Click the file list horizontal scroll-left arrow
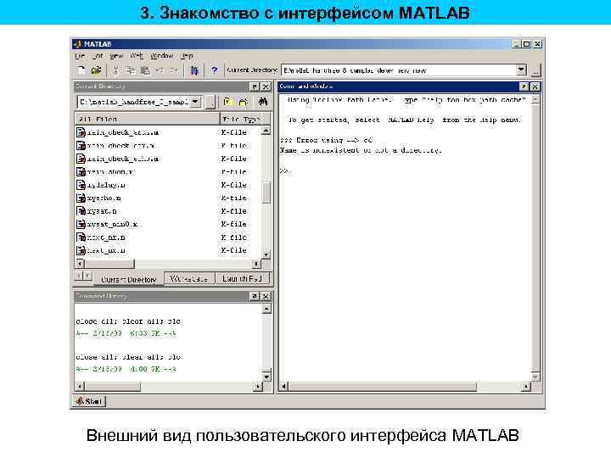This screenshot has height=458, width=611. pyautogui.click(x=80, y=264)
